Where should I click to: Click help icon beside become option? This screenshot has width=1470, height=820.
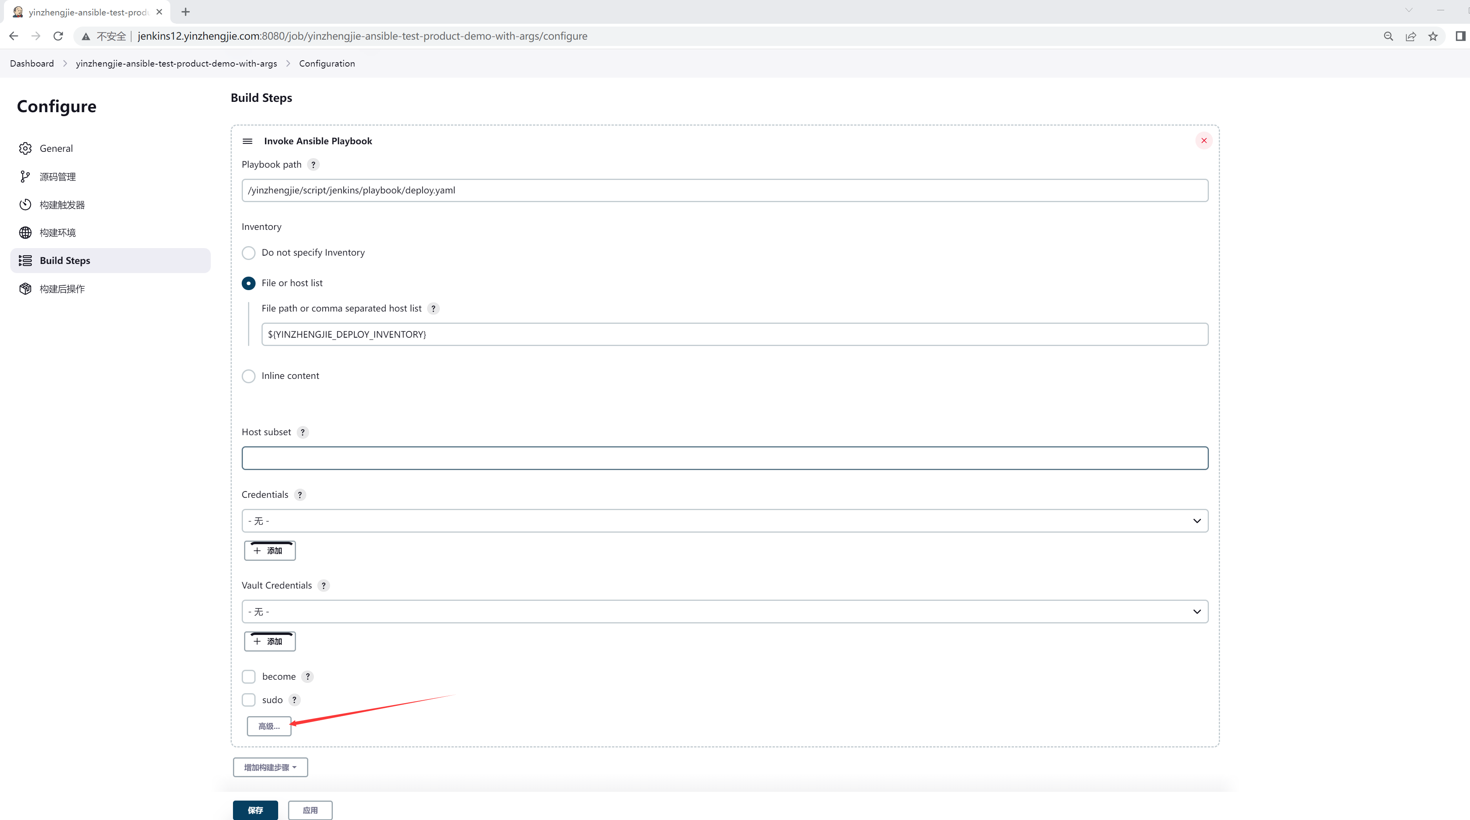(307, 676)
